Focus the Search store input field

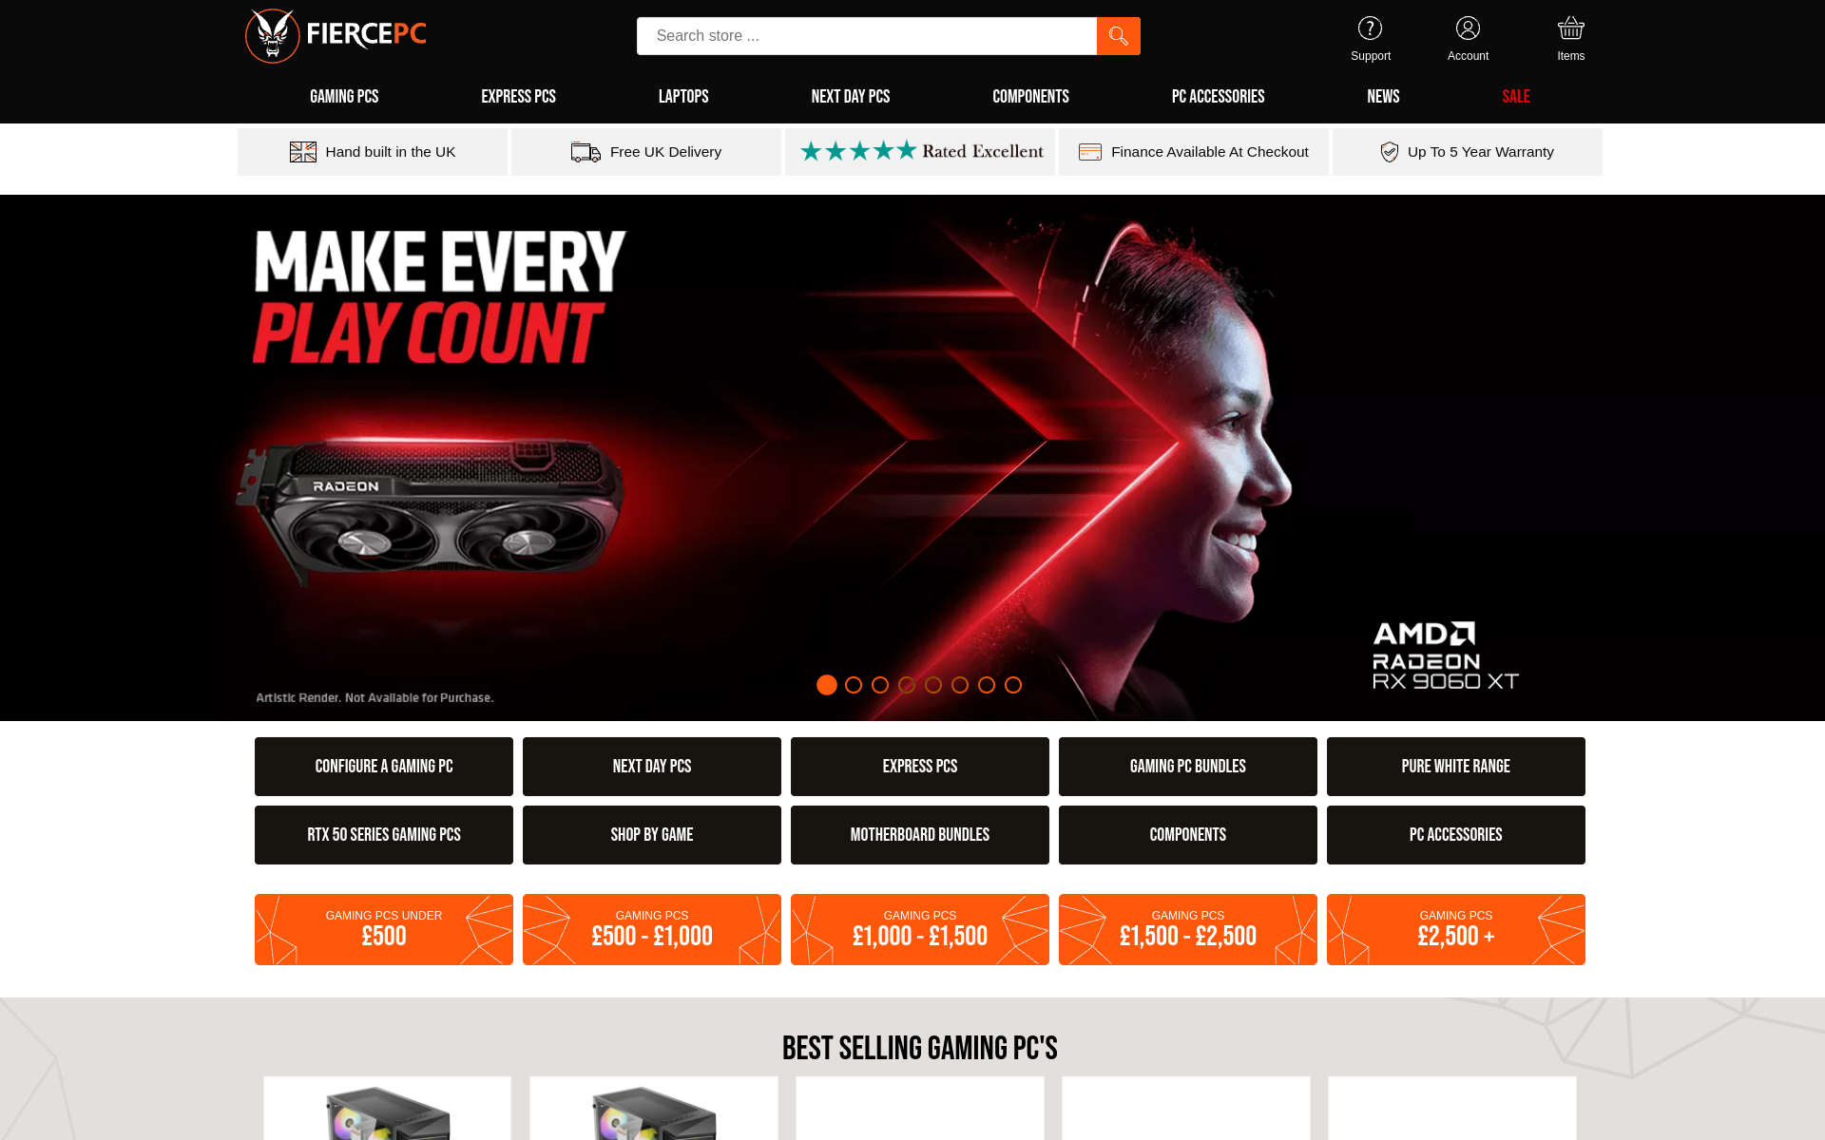pos(867,36)
